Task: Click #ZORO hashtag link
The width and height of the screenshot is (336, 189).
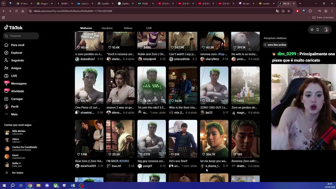Action: click(124, 161)
